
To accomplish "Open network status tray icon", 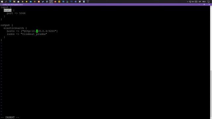I will click(190, 2).
